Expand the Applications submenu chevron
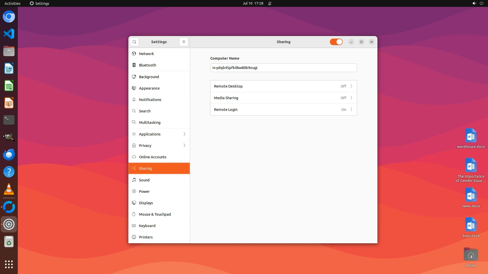This screenshot has width=488, height=274. (184, 134)
